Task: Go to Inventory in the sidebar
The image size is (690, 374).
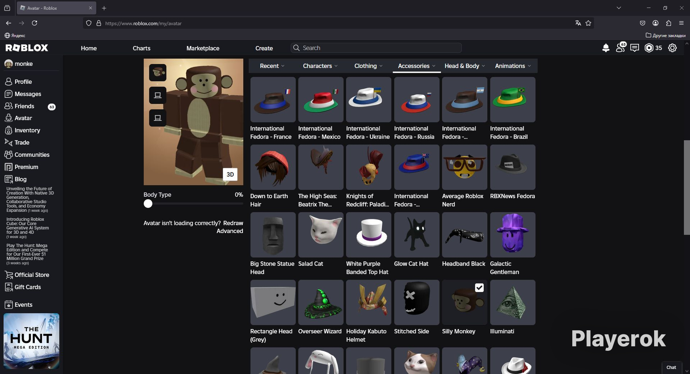Action: 22,130
